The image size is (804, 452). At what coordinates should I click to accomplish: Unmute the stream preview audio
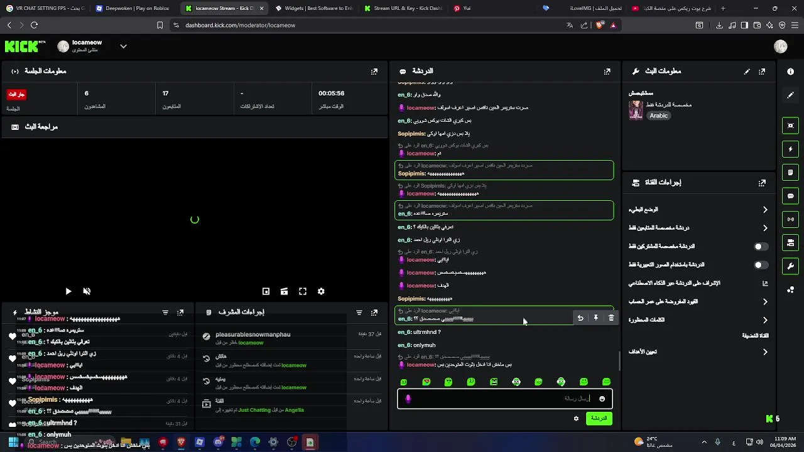tap(87, 291)
